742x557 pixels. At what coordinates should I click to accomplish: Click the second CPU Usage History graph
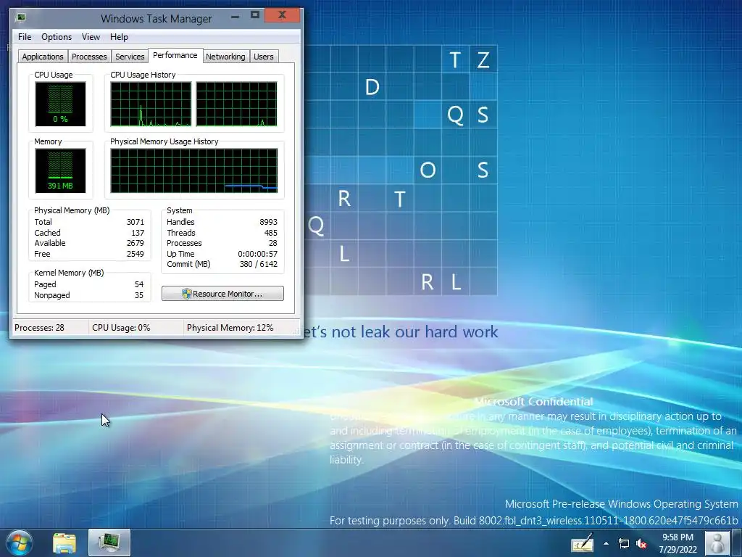[237, 104]
